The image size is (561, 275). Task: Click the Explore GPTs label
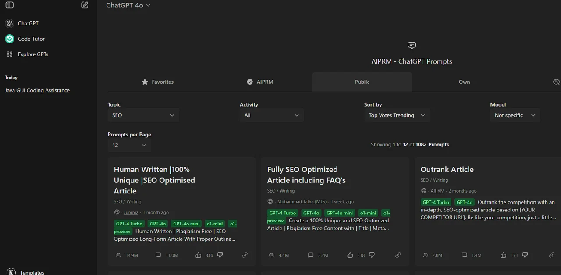point(33,54)
